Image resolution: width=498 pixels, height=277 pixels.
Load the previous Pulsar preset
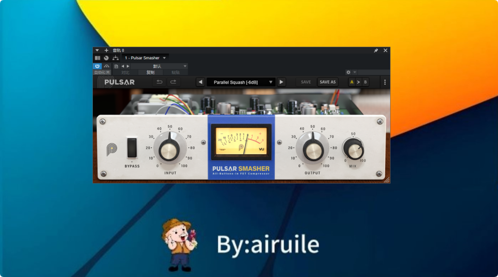200,82
